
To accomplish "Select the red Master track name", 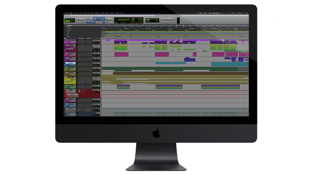I will (x=71, y=90).
